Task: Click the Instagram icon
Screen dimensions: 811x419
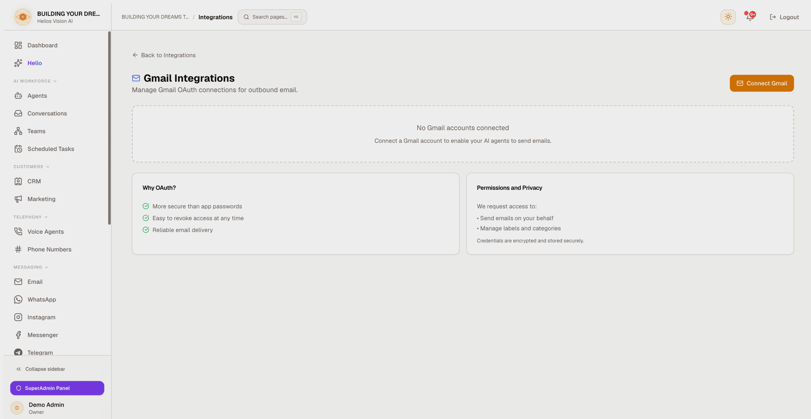Action: 18,317
